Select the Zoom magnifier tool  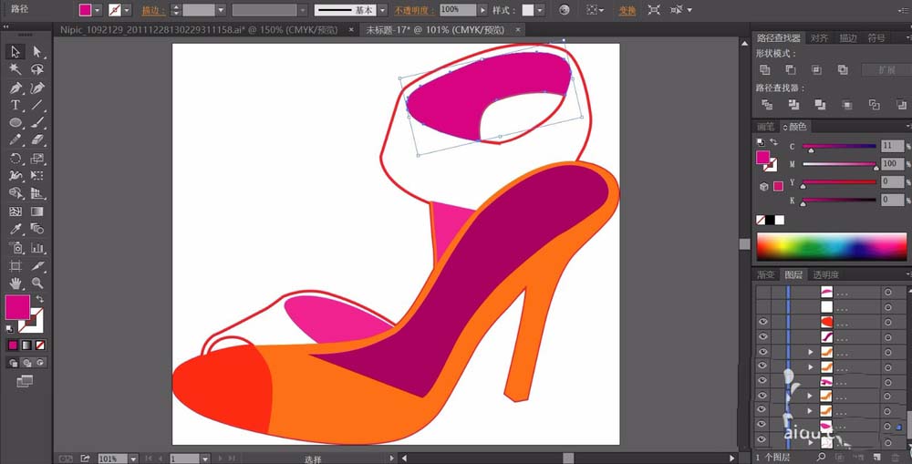37,284
